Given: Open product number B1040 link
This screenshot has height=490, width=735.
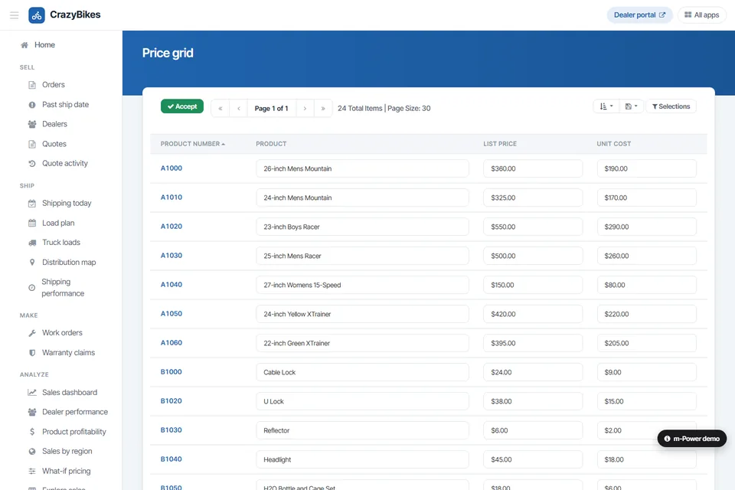Looking at the screenshot, I should [x=171, y=459].
